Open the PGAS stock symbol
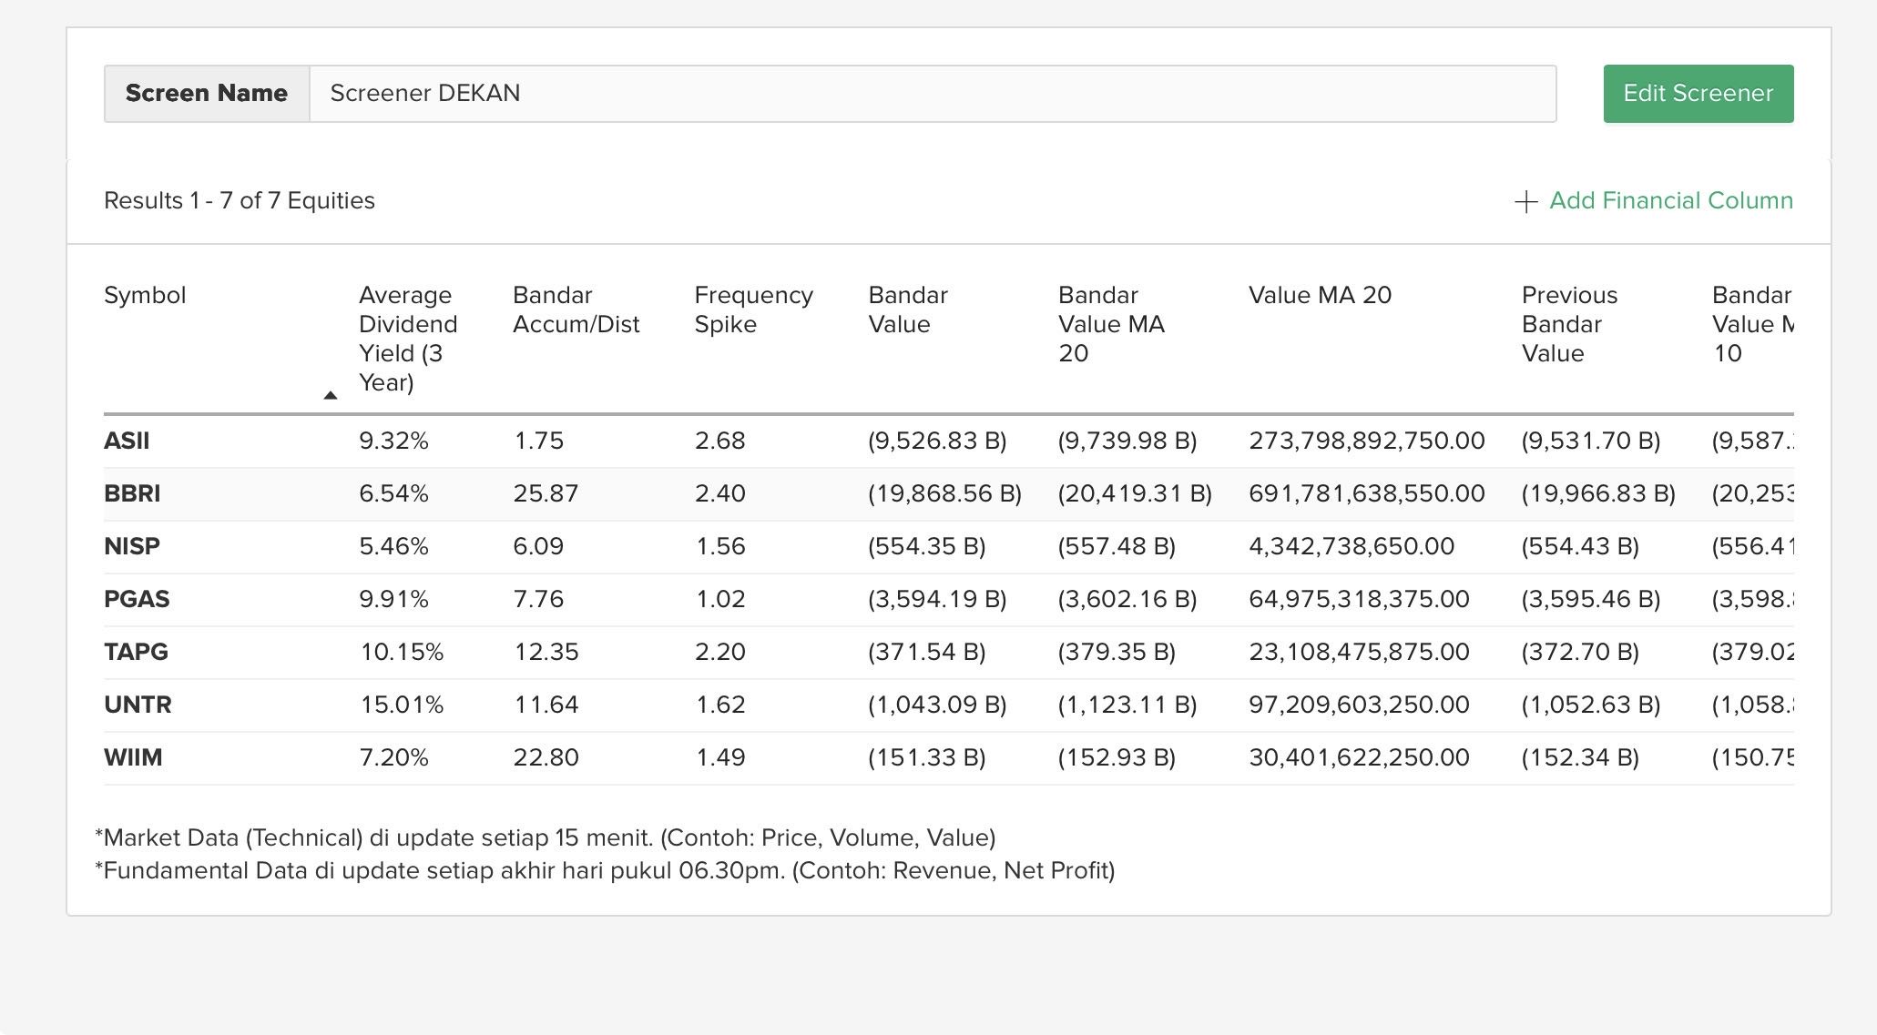The image size is (1877, 1035). click(x=137, y=600)
